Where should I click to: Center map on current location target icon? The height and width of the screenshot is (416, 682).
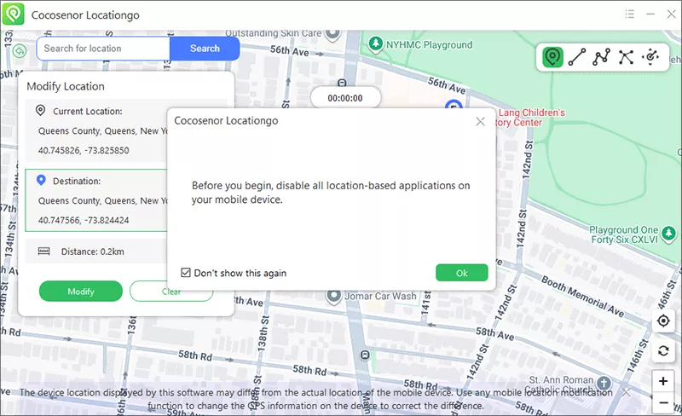(x=663, y=321)
